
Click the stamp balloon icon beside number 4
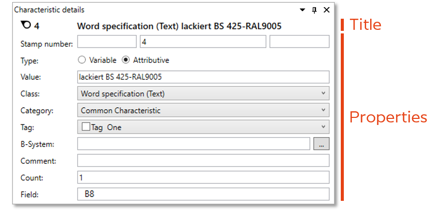click(x=24, y=25)
